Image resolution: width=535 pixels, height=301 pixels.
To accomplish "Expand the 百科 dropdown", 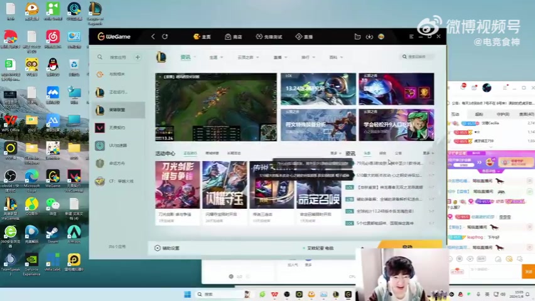I will (x=336, y=57).
